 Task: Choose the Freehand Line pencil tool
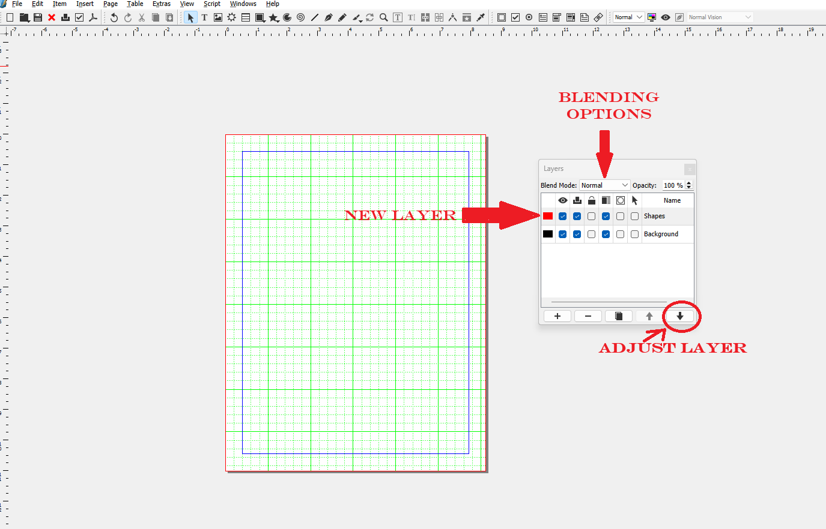(x=342, y=17)
